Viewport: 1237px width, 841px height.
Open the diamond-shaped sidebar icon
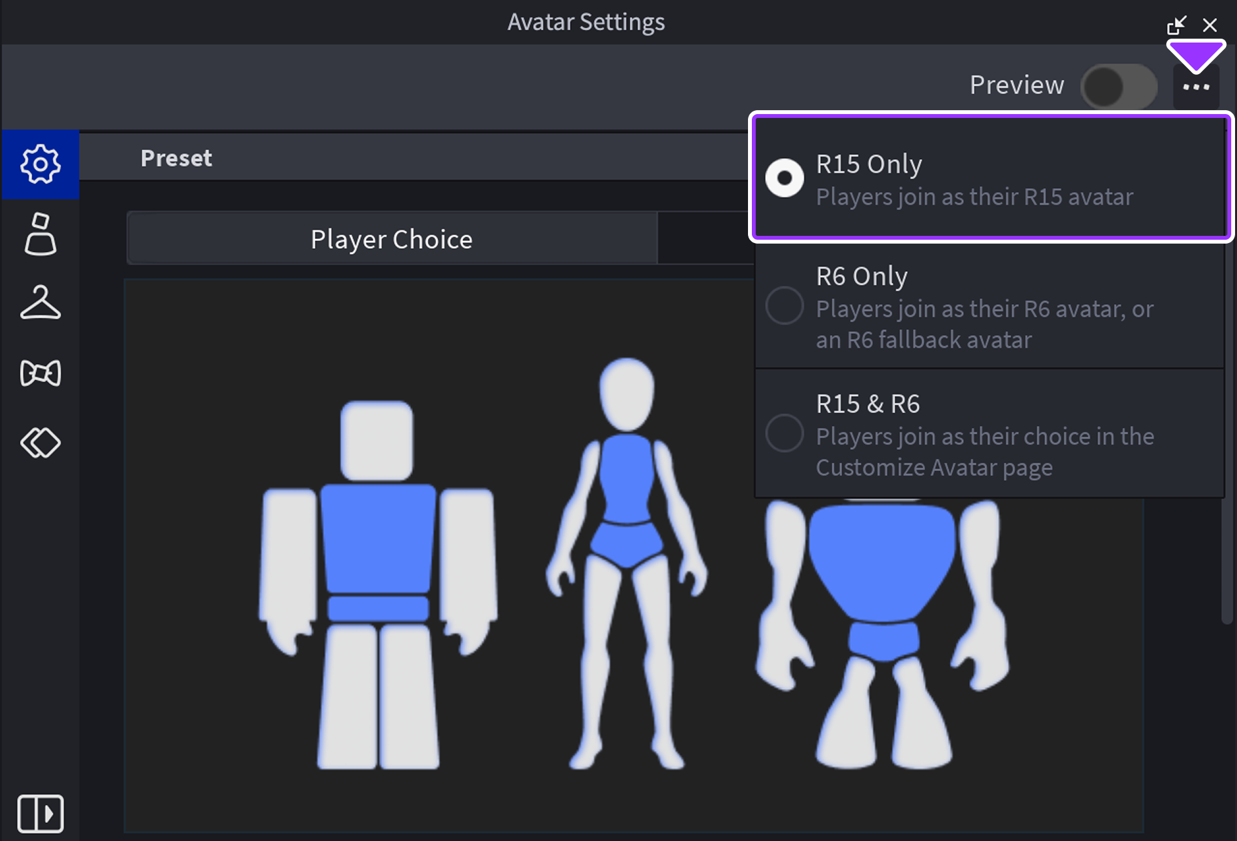(40, 443)
